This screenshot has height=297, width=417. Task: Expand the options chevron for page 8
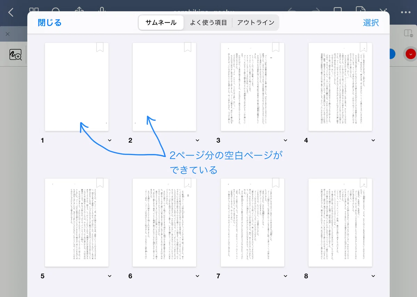click(x=373, y=276)
